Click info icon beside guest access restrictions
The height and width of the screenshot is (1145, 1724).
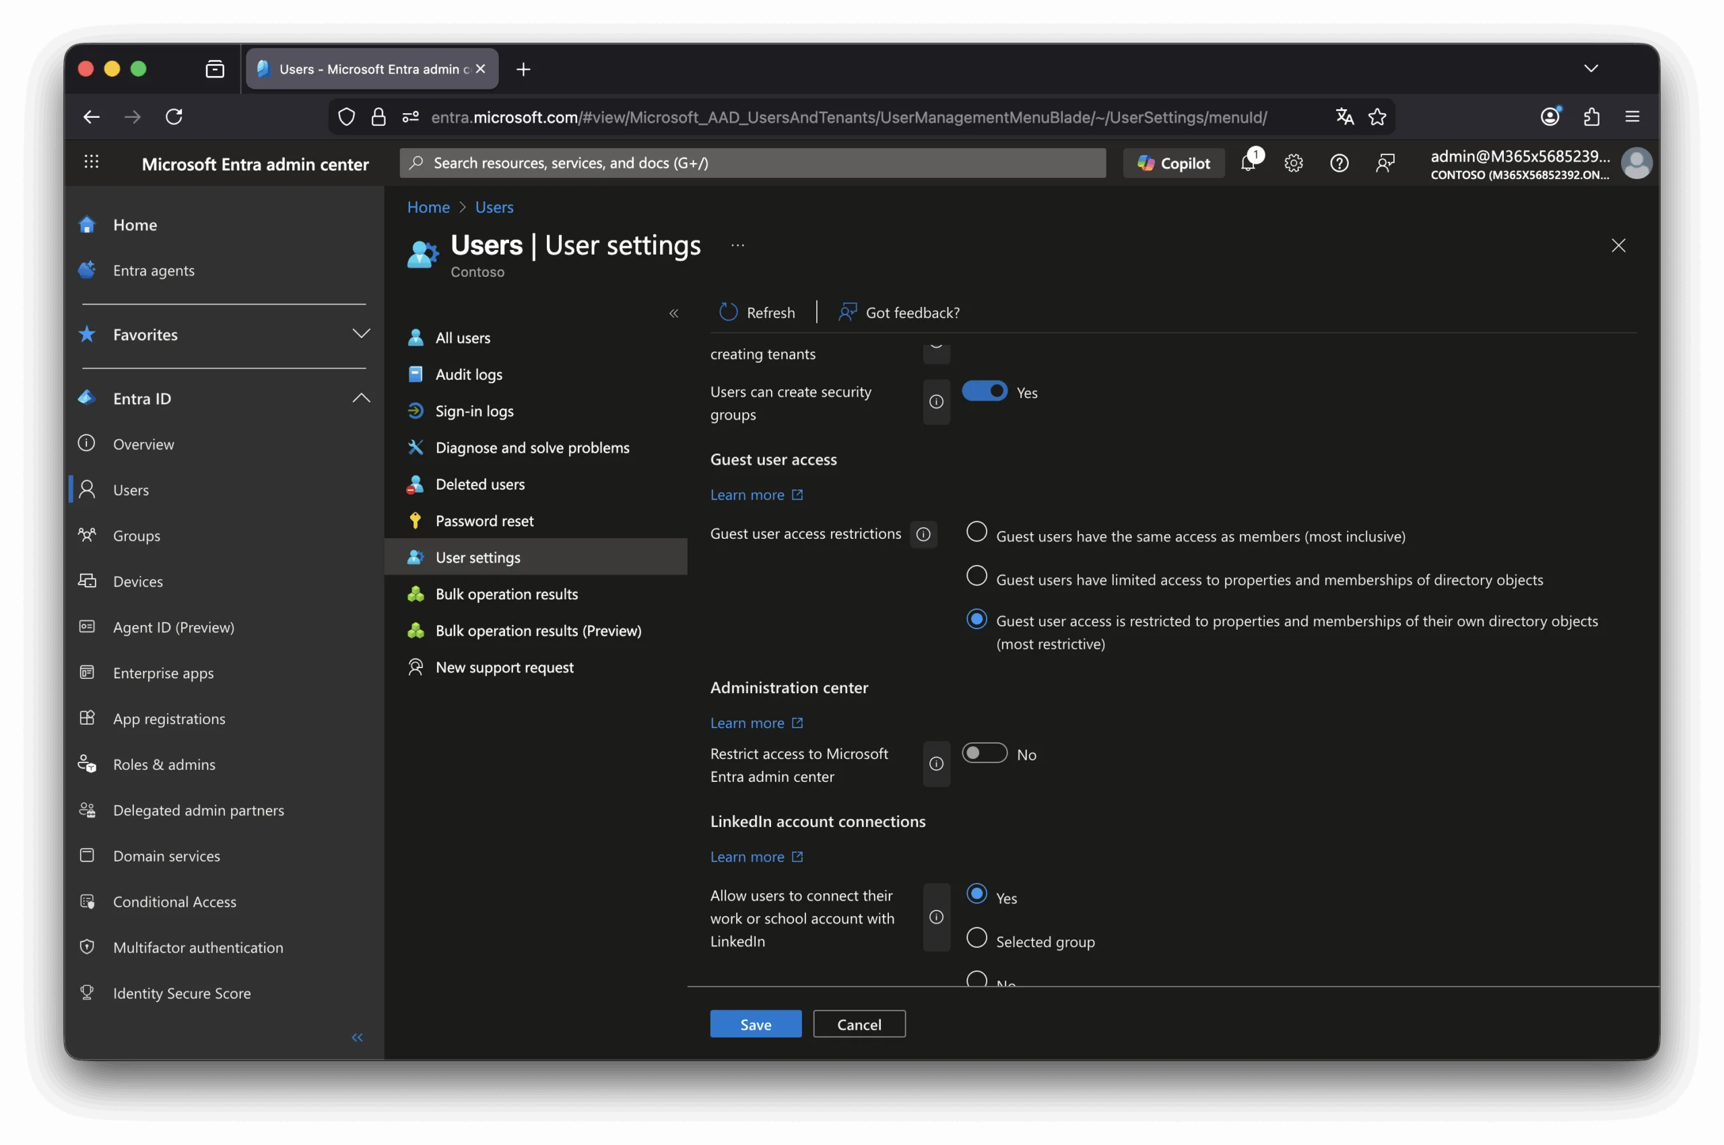(923, 534)
